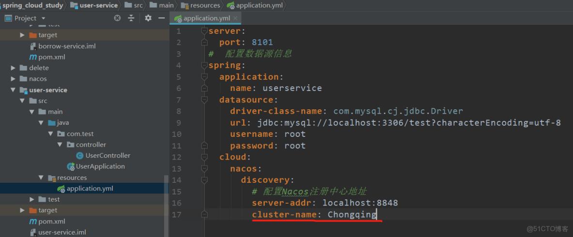Click the username value root

[x=295, y=134]
